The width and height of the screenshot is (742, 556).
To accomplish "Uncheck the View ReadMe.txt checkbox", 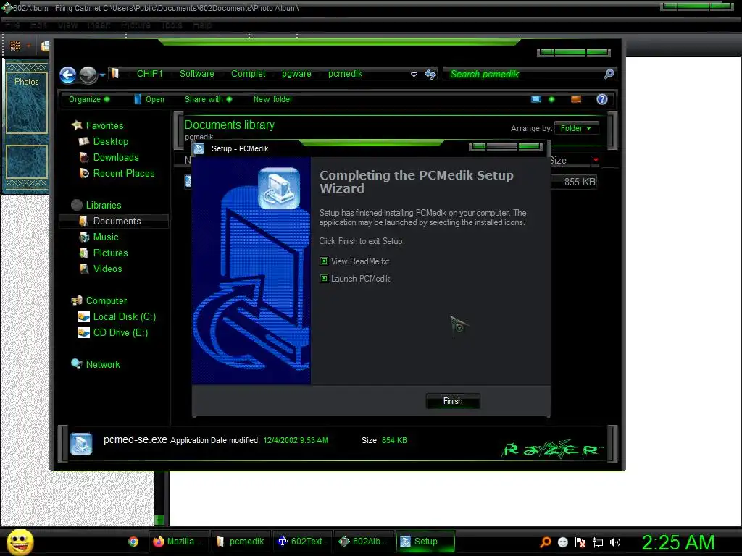I will tap(324, 261).
